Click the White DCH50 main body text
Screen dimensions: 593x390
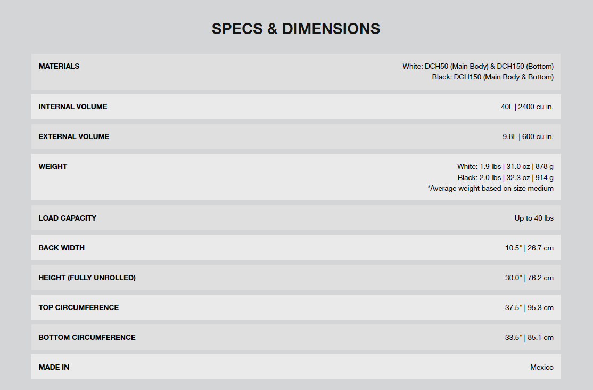click(478, 66)
